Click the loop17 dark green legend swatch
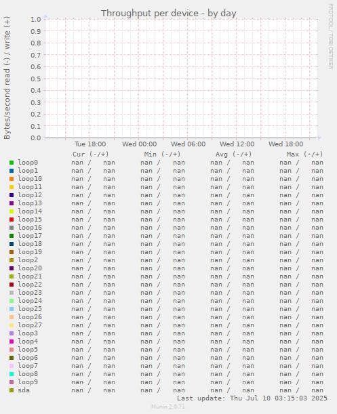 pyautogui.click(x=12, y=236)
